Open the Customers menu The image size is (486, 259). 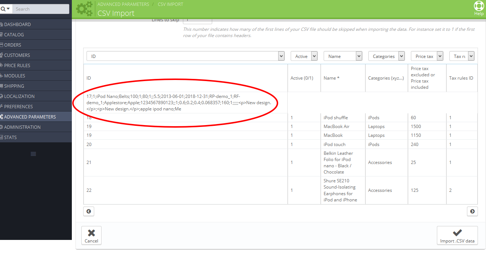[36, 55]
